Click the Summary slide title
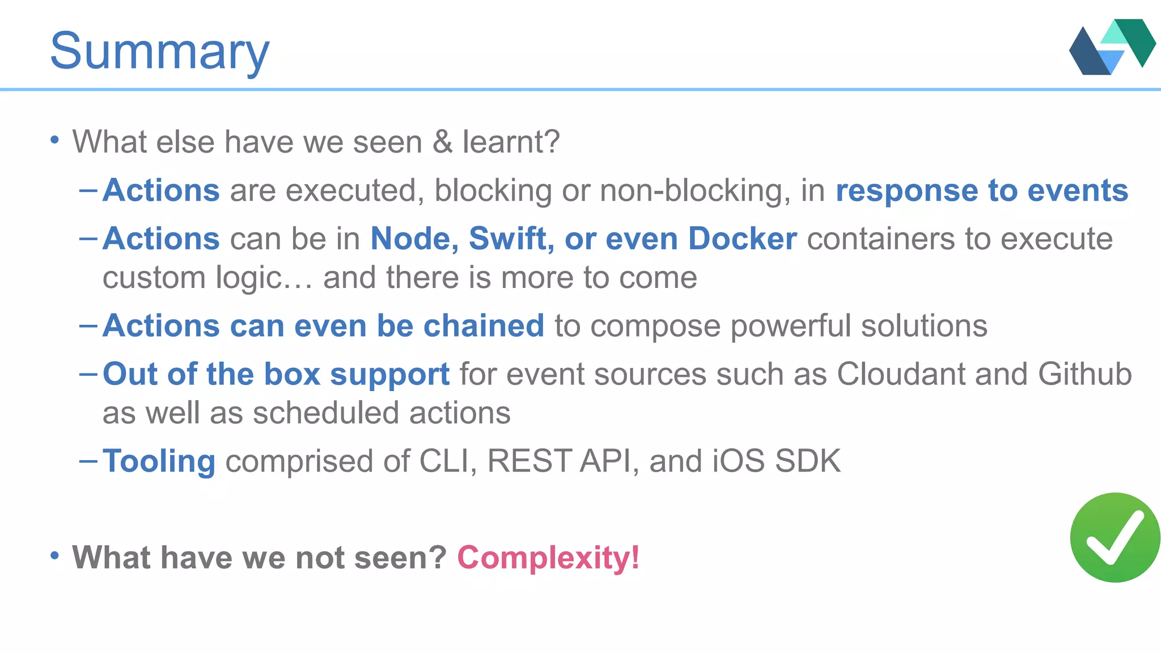The image size is (1161, 653). click(160, 52)
